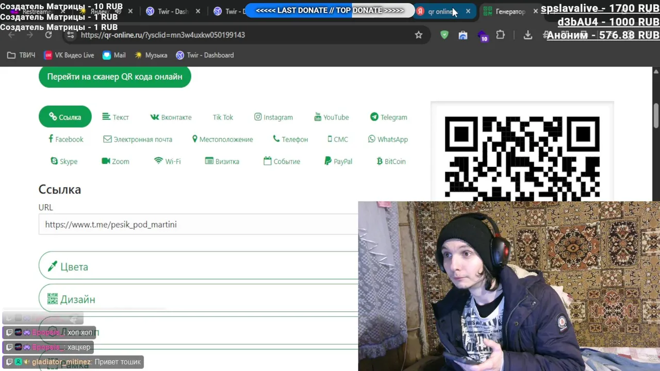Click the page vertical scrollbar thumb
This screenshot has width=660, height=371.
(656, 115)
